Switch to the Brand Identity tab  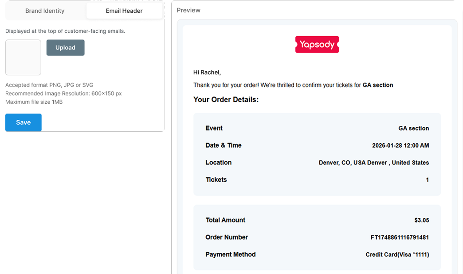click(44, 10)
